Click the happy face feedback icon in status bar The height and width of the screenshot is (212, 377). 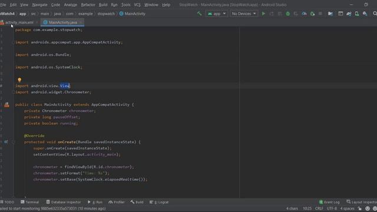point(368,208)
